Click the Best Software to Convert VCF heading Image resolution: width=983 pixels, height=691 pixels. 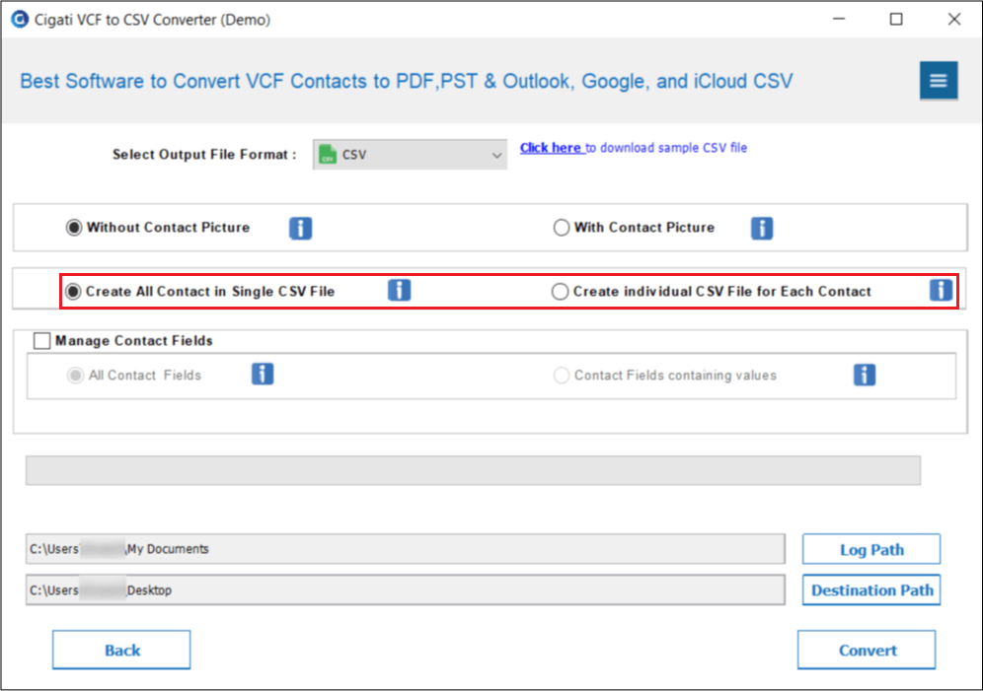[407, 82]
